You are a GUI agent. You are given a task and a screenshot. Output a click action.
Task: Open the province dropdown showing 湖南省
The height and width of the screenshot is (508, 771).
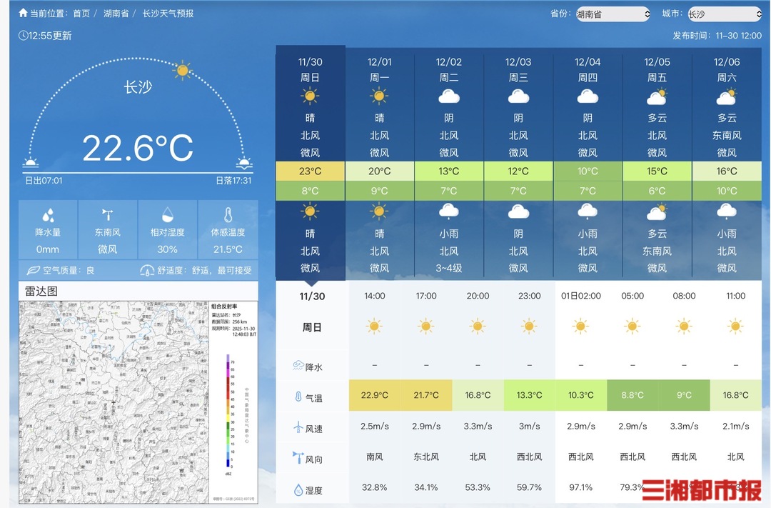[613, 14]
